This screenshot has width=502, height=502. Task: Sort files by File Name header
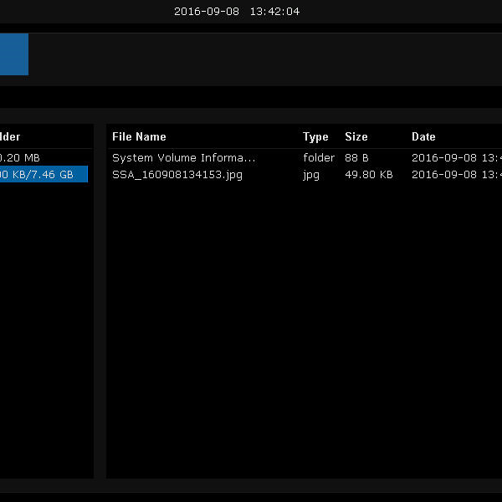pyautogui.click(x=139, y=136)
